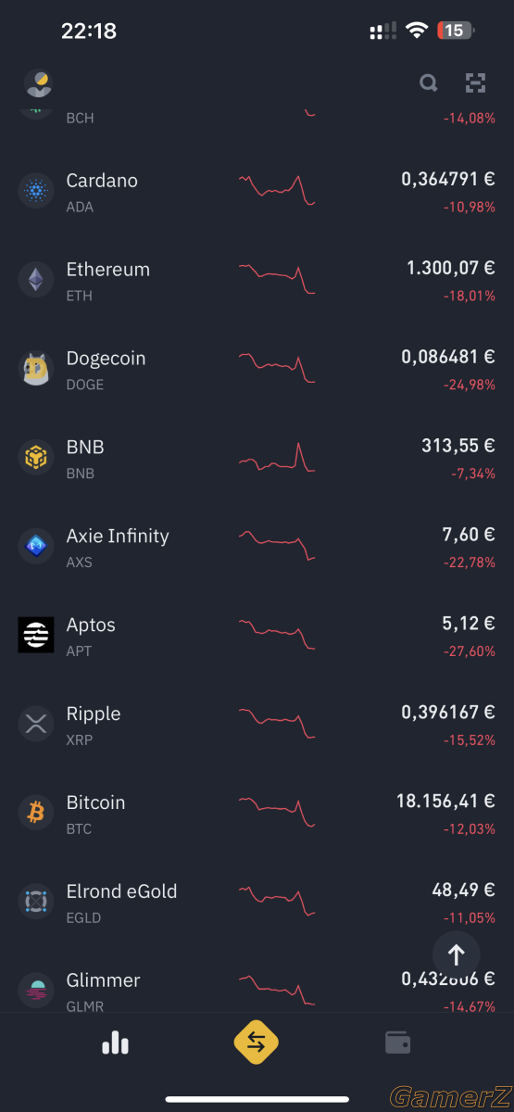Image resolution: width=514 pixels, height=1112 pixels.
Task: Select the Axie Infinity row name
Action: tap(118, 537)
